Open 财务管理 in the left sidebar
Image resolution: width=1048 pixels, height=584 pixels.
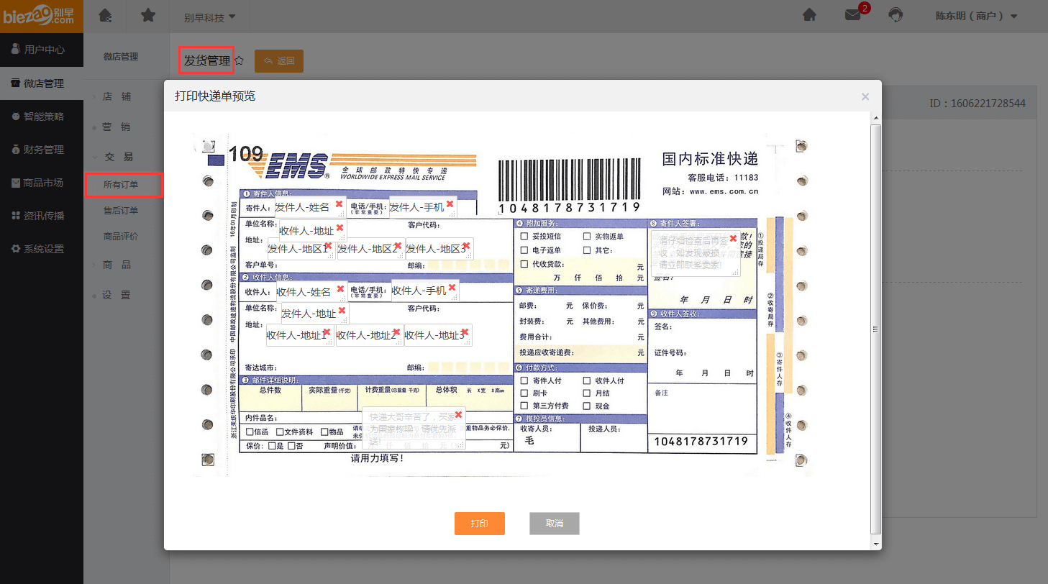point(42,150)
